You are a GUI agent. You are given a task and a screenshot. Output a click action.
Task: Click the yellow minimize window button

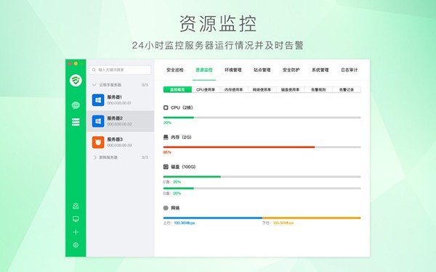click(76, 64)
